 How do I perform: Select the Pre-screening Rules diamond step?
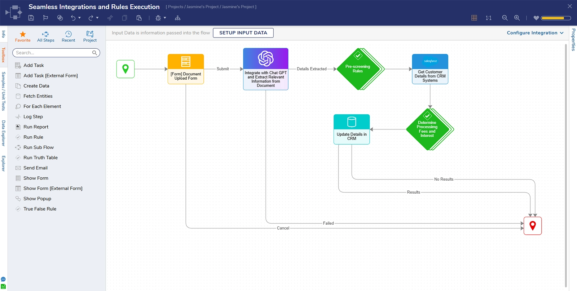point(357,69)
